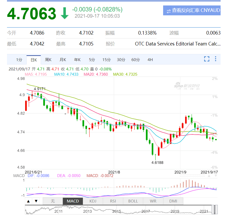Viewport: 225px width, 216px height.
Task: Open the three-dot chart options menu
Action: tap(215, 59)
